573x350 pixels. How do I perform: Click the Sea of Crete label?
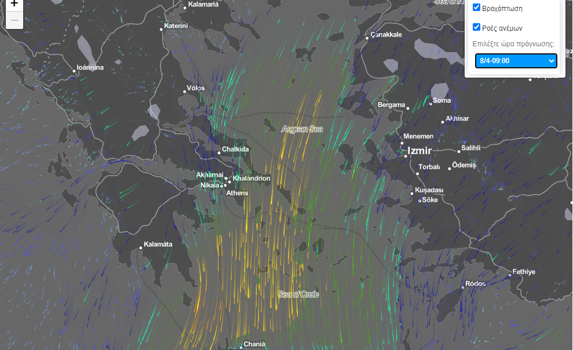coord(298,294)
